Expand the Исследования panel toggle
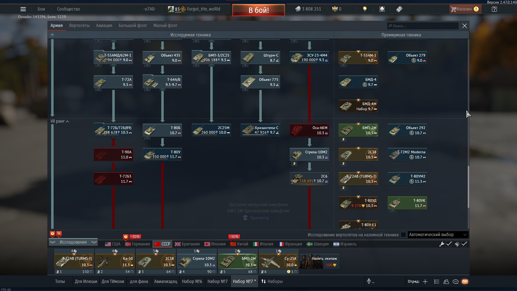517x291 pixels. point(73,242)
